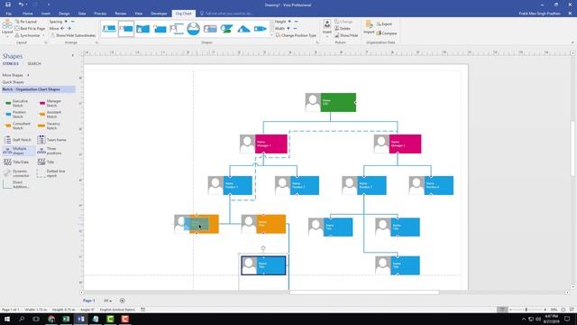Image resolution: width=577 pixels, height=325 pixels.
Task: Select the circular photo shape style
Action: click(193, 28)
